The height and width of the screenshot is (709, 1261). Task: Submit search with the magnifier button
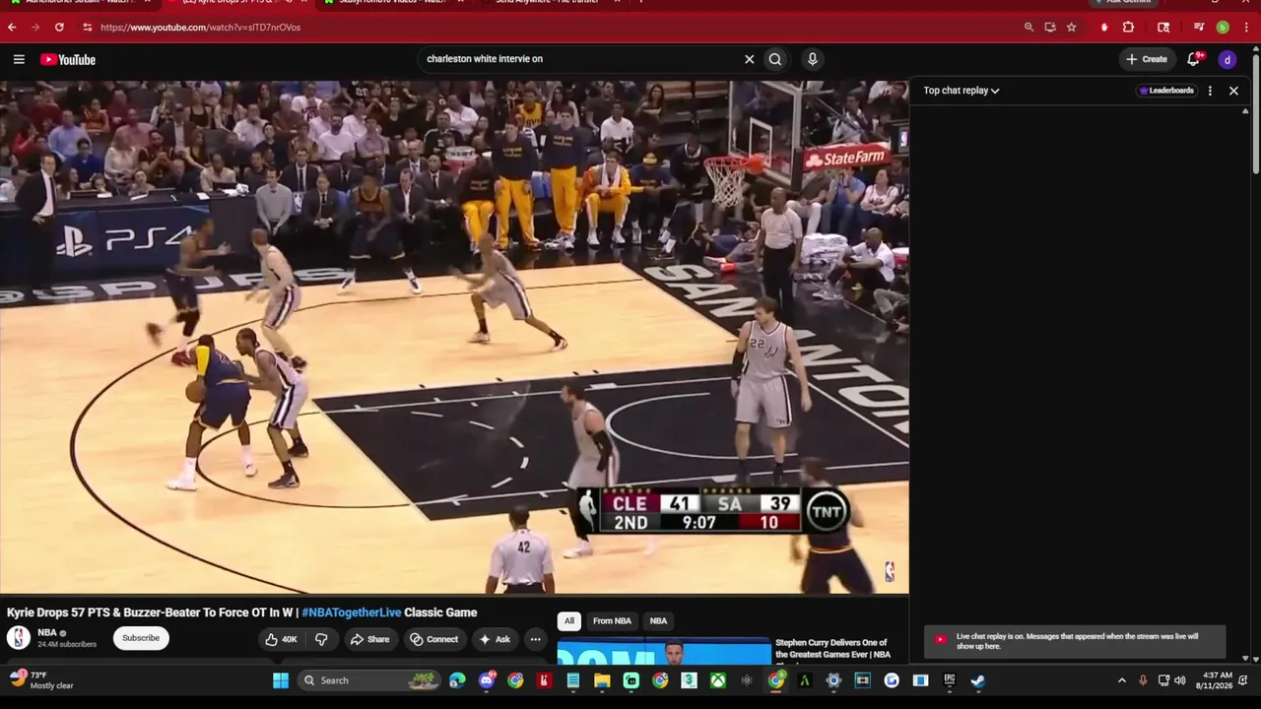775,59
